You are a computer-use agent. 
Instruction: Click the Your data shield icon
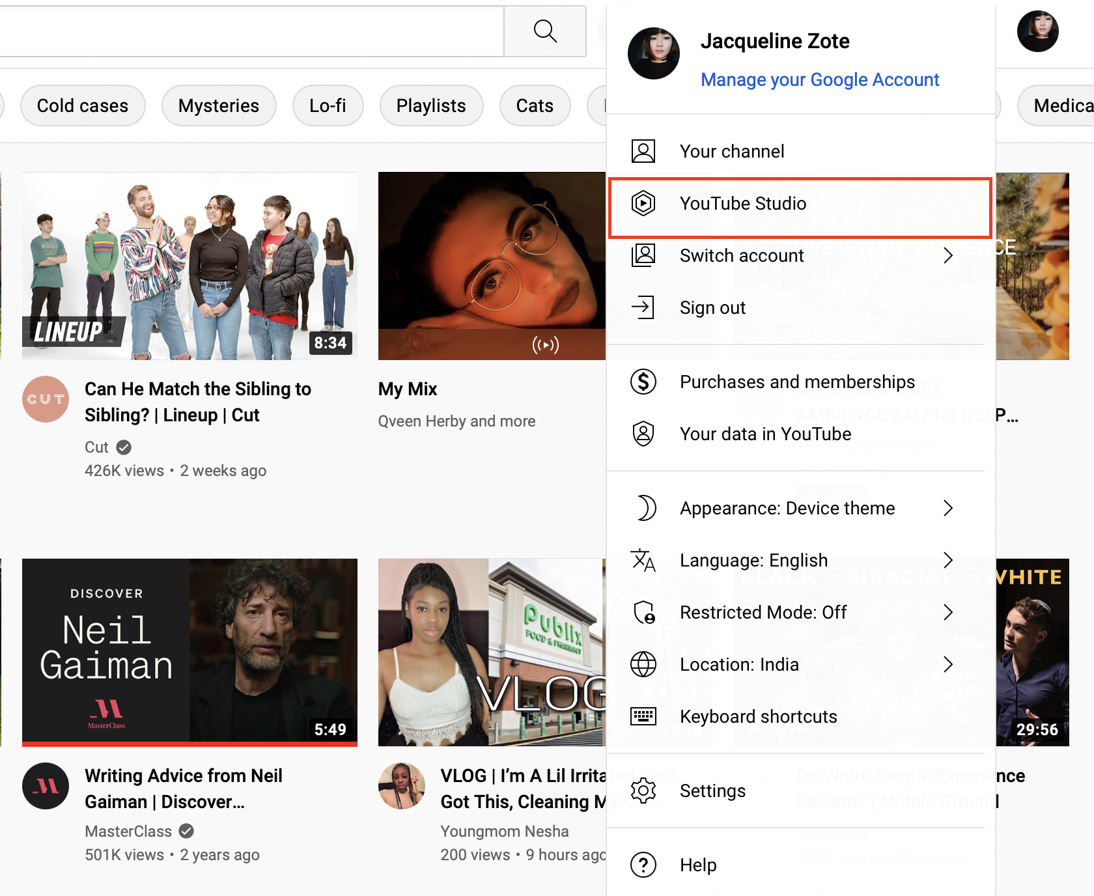click(643, 434)
